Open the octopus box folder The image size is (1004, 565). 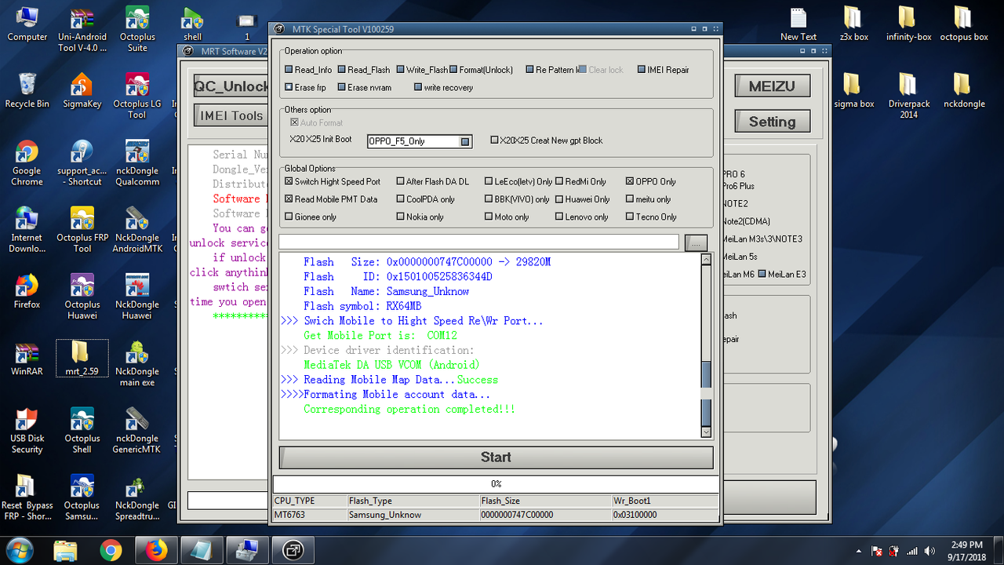click(964, 24)
